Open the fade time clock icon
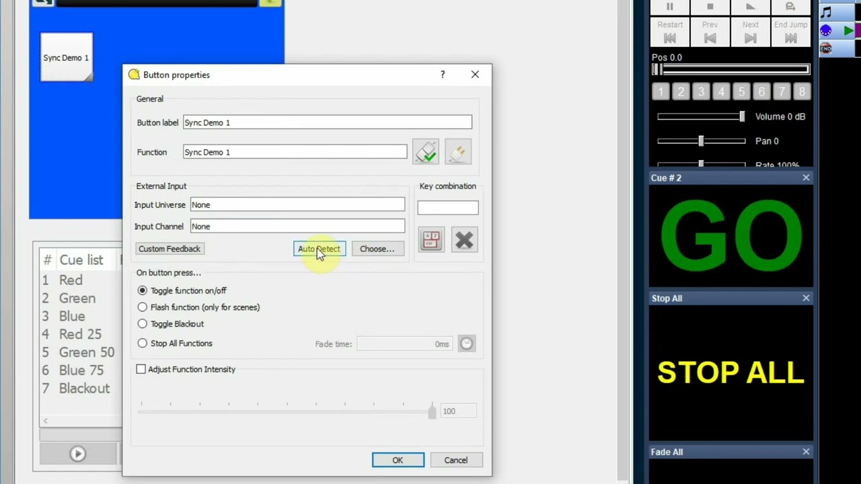This screenshot has width=861, height=484. point(467,344)
